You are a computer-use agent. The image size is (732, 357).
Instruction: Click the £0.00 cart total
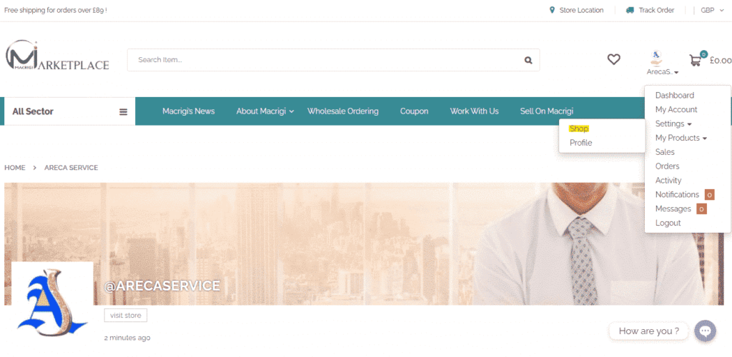point(721,60)
